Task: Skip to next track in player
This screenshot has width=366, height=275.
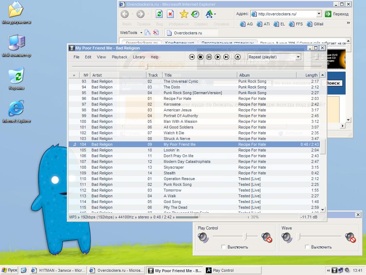Action: click(x=226, y=57)
